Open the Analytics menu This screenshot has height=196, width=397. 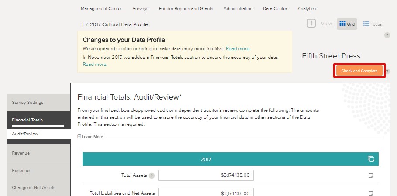[x=306, y=9]
